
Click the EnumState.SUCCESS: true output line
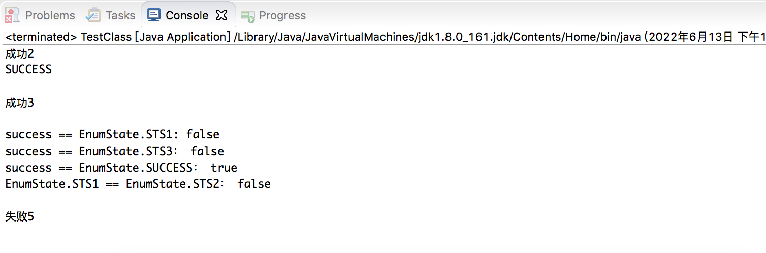121,168
